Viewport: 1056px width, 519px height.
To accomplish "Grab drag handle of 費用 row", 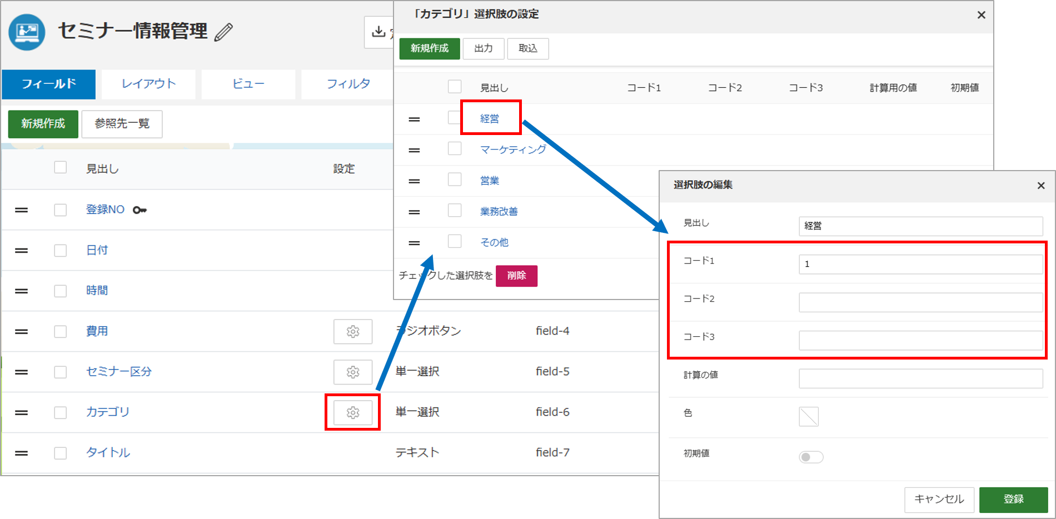I will [21, 332].
